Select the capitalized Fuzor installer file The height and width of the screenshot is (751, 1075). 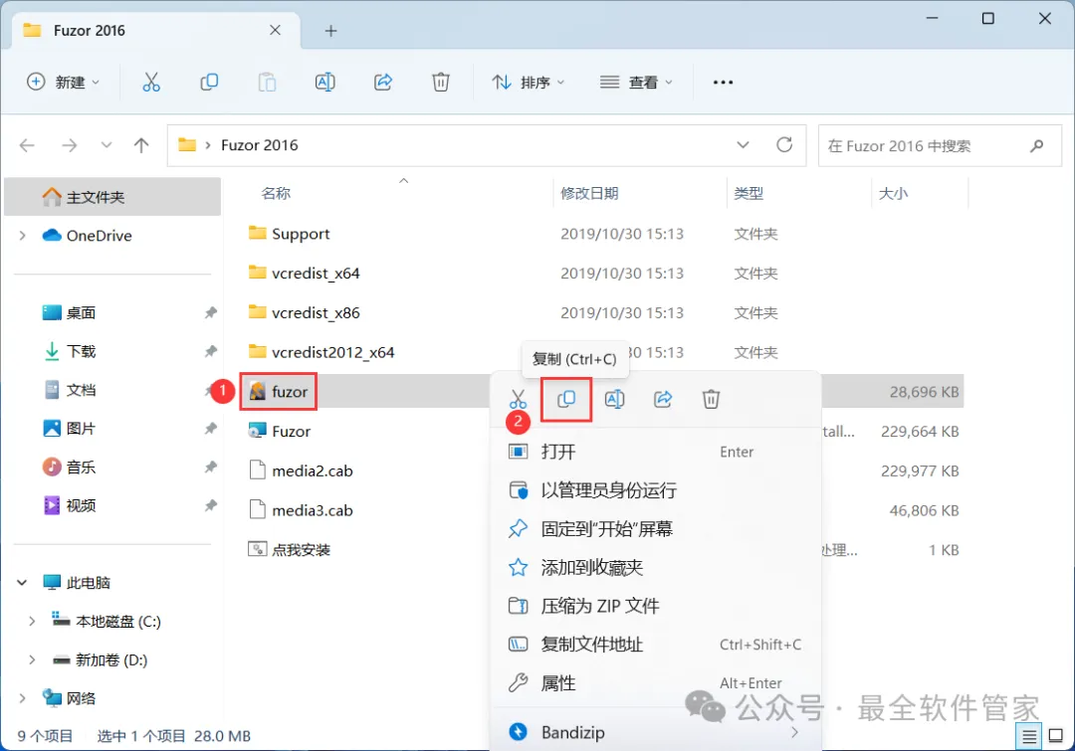(292, 432)
